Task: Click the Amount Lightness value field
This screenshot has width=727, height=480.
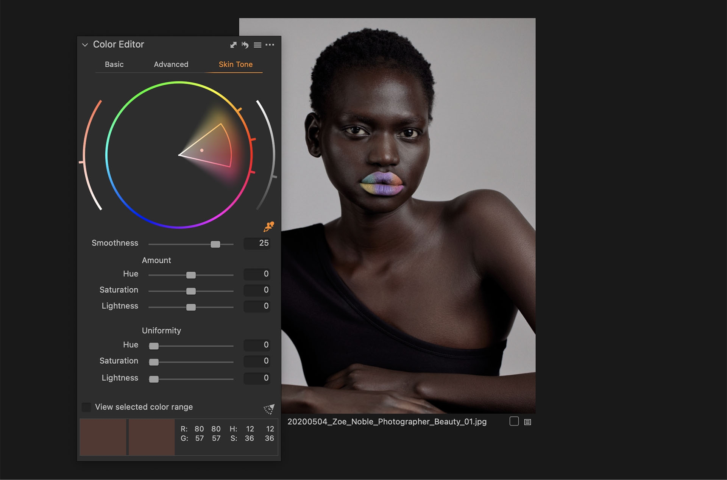Action: coord(257,306)
